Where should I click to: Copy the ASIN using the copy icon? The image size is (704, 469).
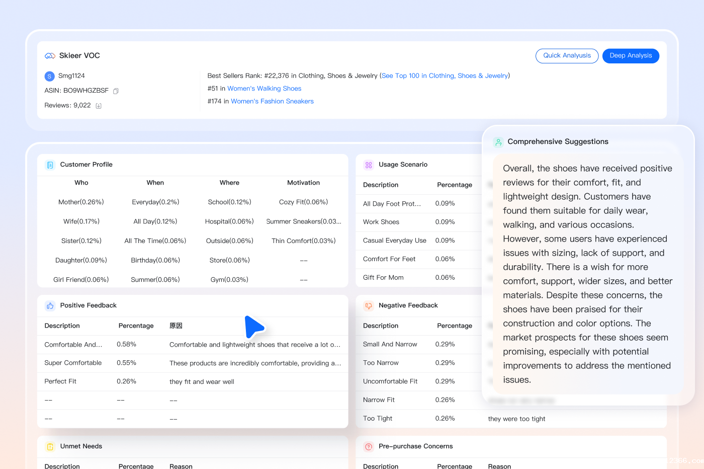tap(116, 91)
